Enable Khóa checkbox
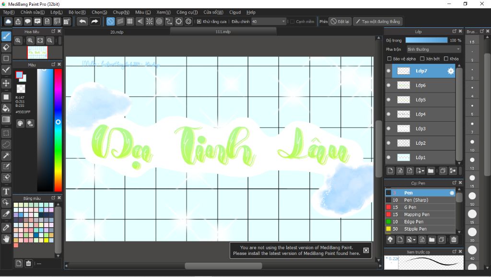 tap(446, 59)
